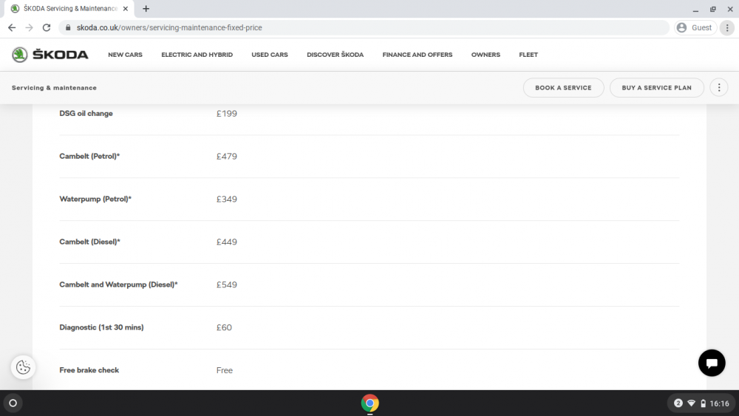Viewport: 739px width, 416px height.
Task: Open the notification count badge in the tray
Action: coord(678,403)
